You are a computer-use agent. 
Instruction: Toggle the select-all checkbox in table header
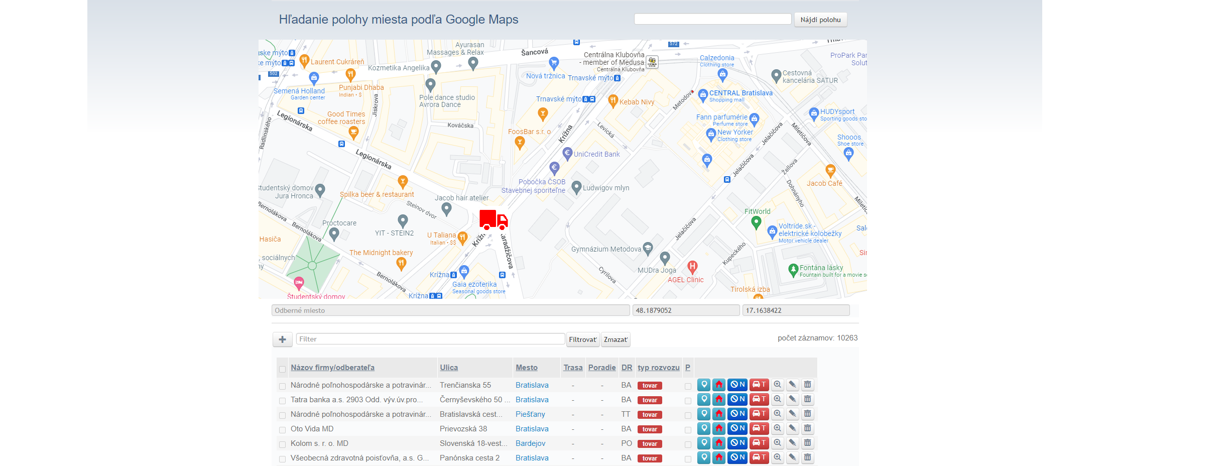click(282, 369)
